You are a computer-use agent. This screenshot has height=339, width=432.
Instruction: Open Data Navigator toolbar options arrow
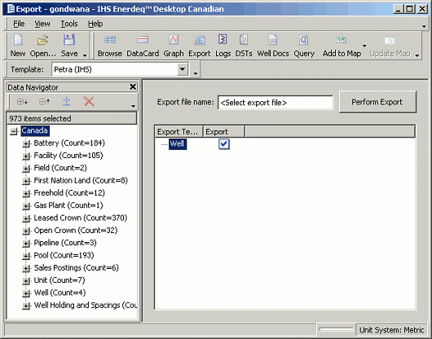[x=133, y=106]
